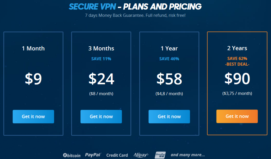Screen dimensions: 271x159
Task: Click the SAVE 11% label
Action: pos(101,59)
